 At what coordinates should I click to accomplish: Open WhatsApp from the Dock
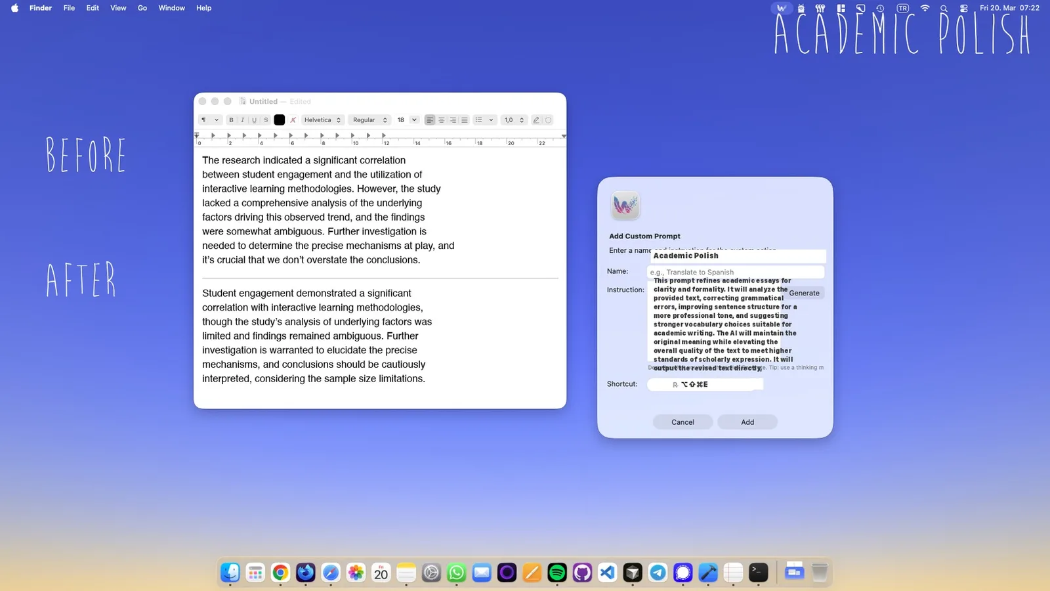pyautogui.click(x=456, y=573)
